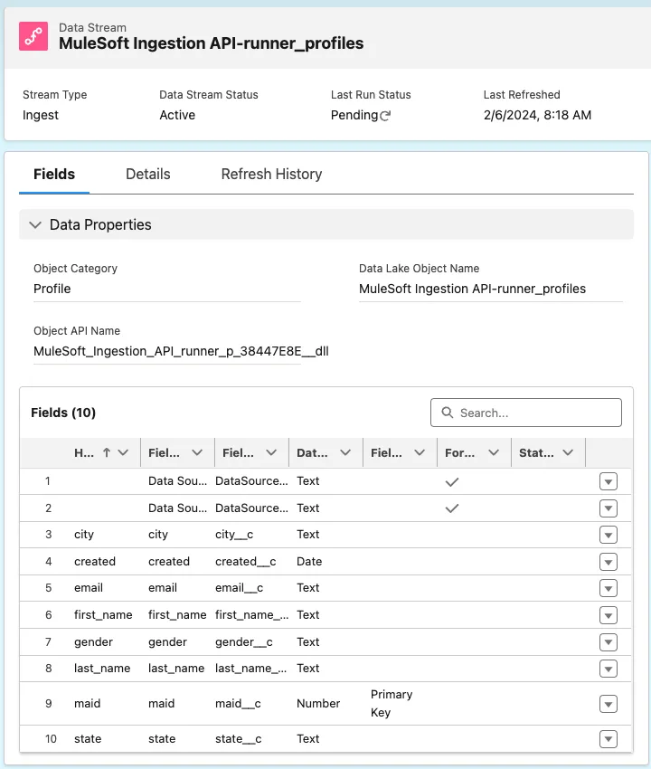Open the gender row action menu
651x769 pixels.
coord(608,642)
